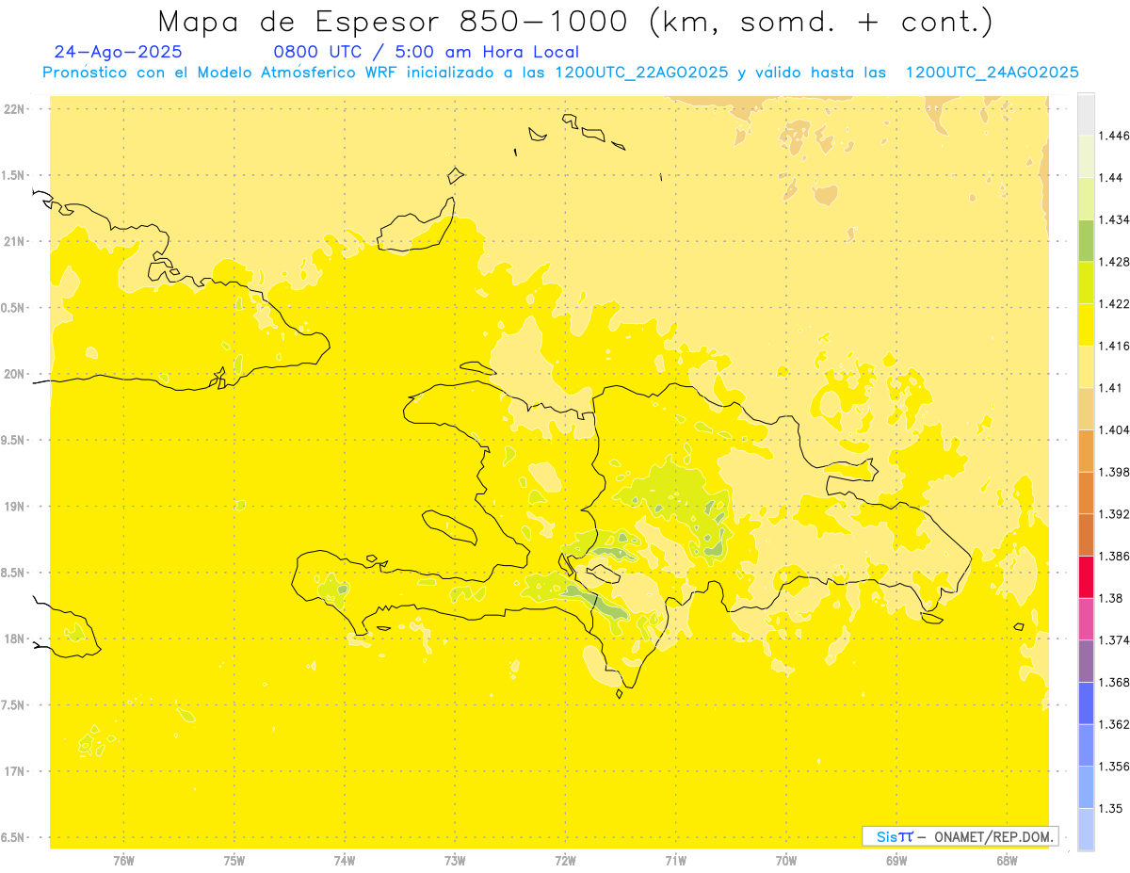Click the pink swatch between 1.374 and 1.38
The image size is (1130, 873).
[1086, 619]
